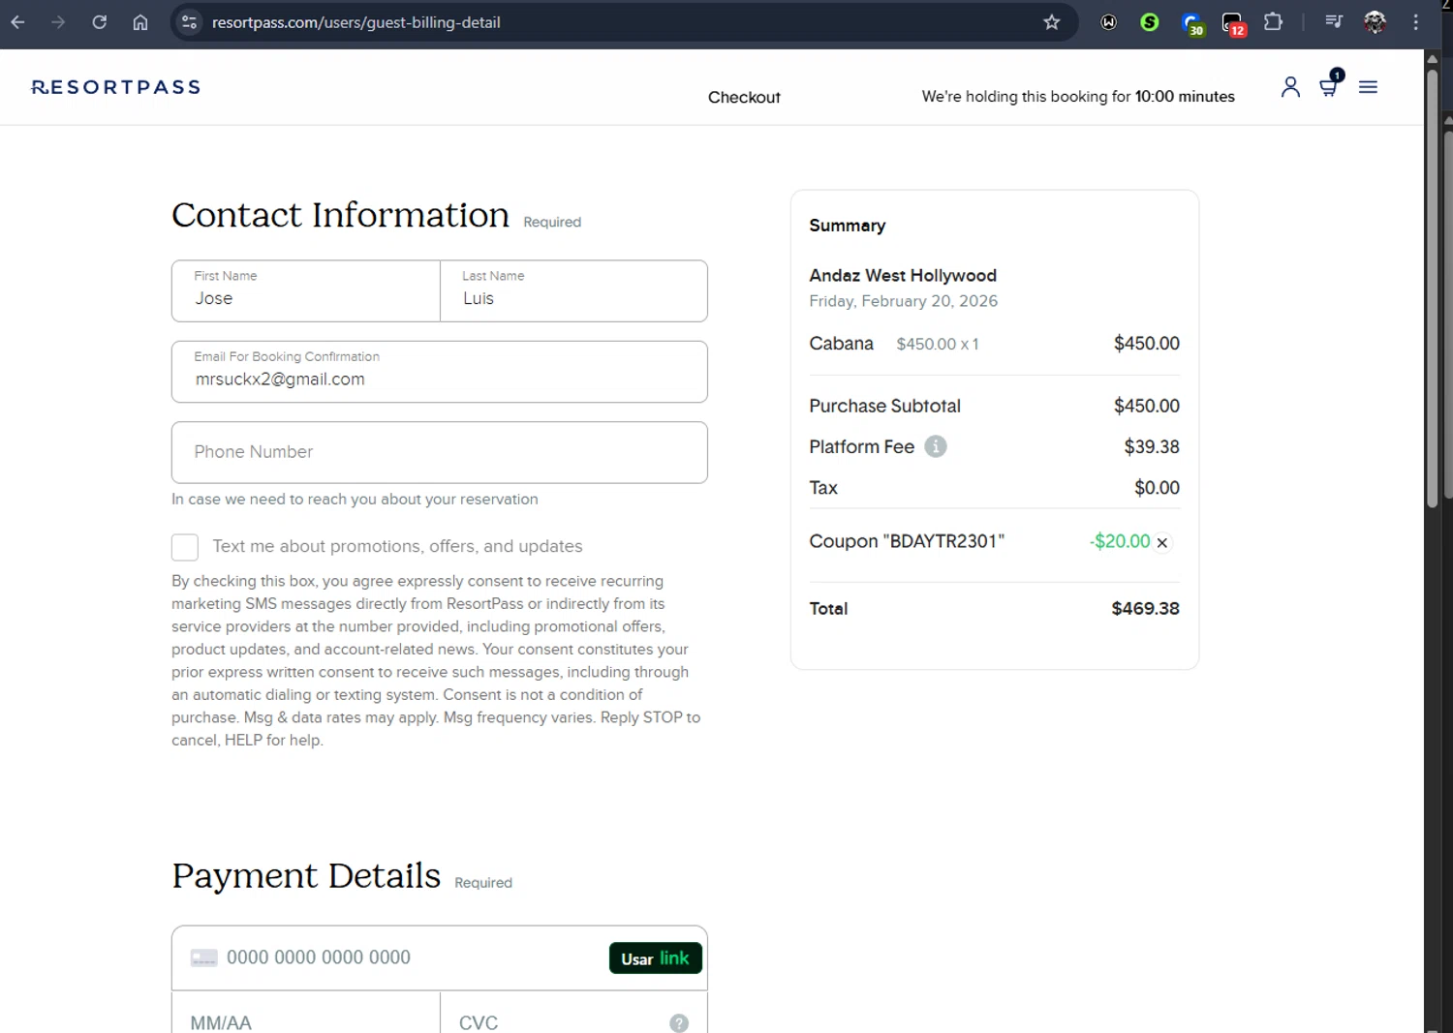Open the shopping cart icon
Image resolution: width=1453 pixels, height=1033 pixels.
[x=1329, y=87]
